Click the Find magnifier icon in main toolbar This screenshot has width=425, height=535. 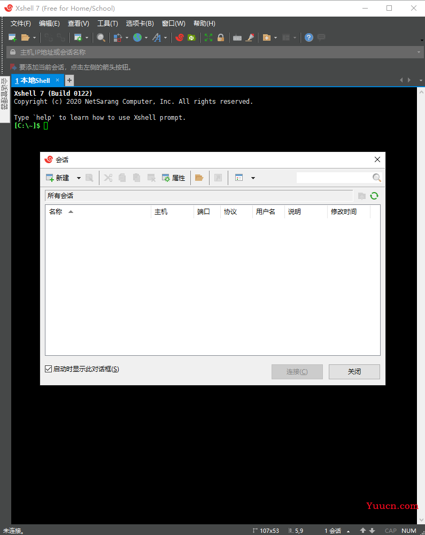point(101,37)
